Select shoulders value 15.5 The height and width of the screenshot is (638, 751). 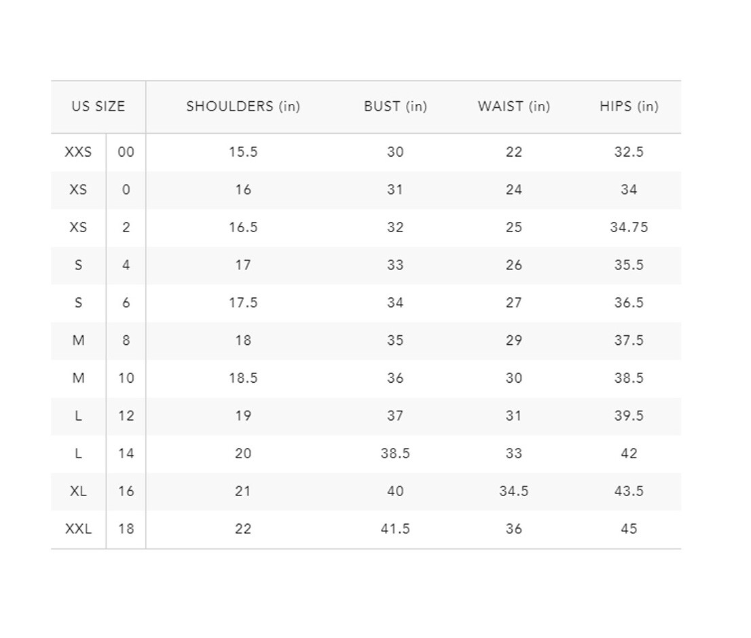243,152
